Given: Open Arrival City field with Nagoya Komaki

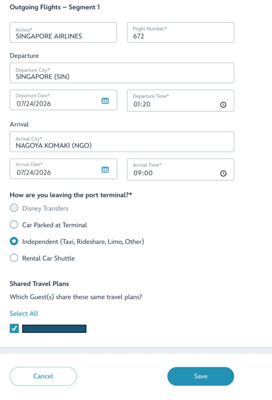Looking at the screenshot, I should coord(122,142).
